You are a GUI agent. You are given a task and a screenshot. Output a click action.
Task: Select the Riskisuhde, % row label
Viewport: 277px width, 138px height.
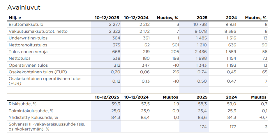(22, 104)
